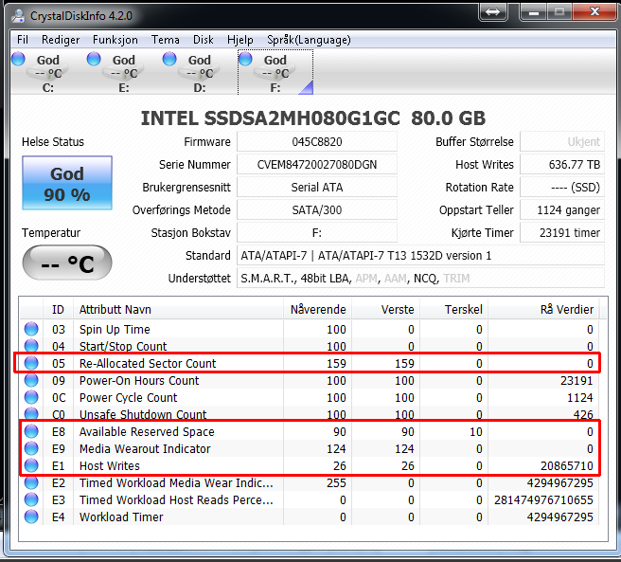Click the Nåverende column header
The image size is (621, 562).
pyautogui.click(x=318, y=309)
